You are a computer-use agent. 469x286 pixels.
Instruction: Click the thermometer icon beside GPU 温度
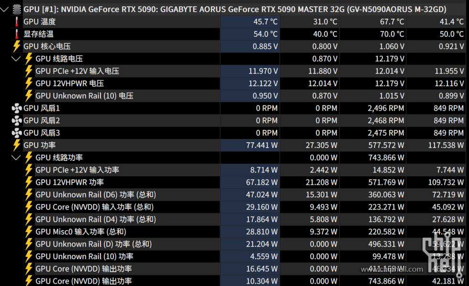click(17, 22)
